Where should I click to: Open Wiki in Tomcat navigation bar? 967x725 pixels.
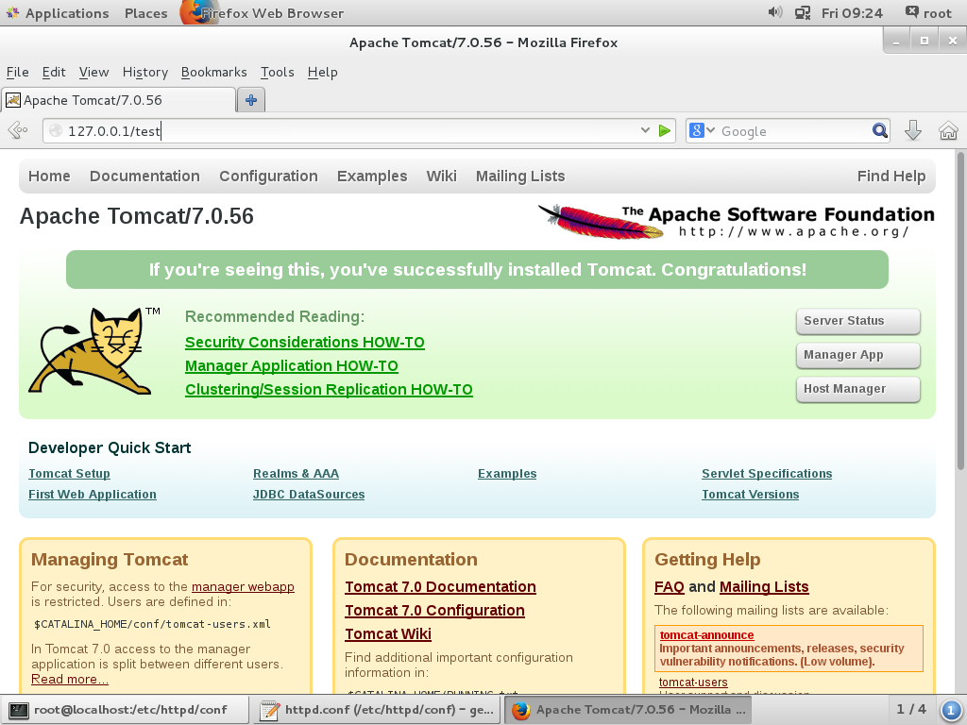pos(442,177)
